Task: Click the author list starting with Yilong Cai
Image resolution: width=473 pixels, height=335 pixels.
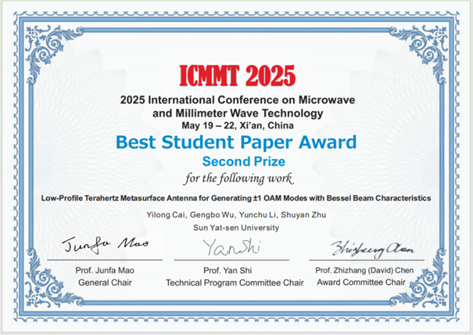Action: tap(236, 216)
